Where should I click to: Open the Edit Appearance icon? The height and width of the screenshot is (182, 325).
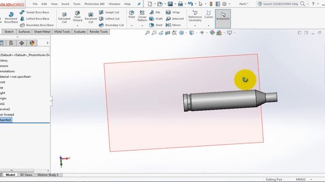(212, 32)
